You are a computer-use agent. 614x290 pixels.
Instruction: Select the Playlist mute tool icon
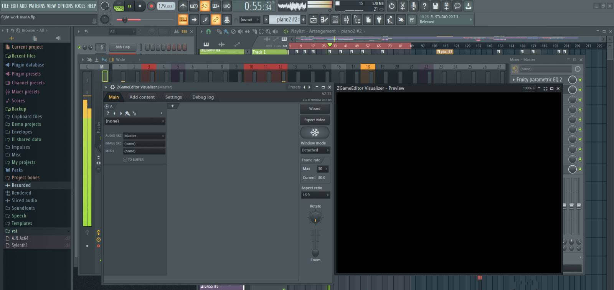pyautogui.click(x=240, y=31)
